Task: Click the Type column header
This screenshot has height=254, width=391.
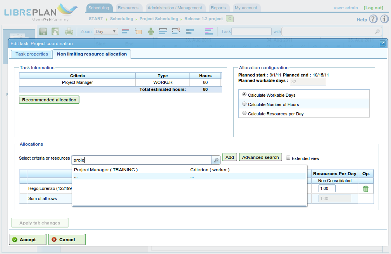Action: coord(163,76)
